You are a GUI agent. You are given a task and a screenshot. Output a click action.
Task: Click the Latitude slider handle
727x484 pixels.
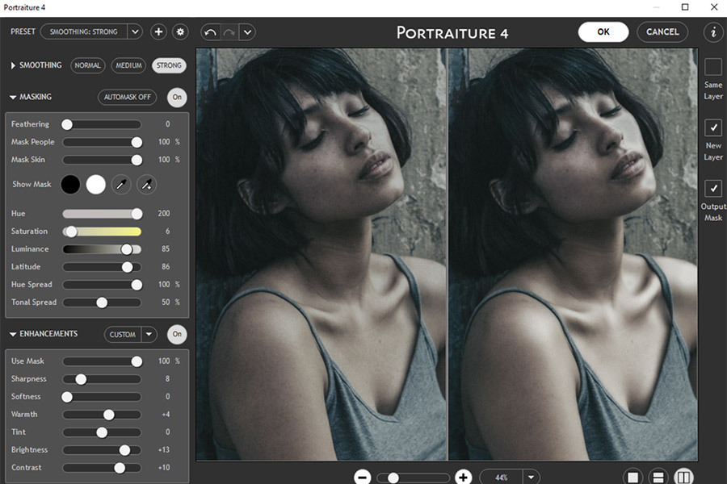[127, 267]
